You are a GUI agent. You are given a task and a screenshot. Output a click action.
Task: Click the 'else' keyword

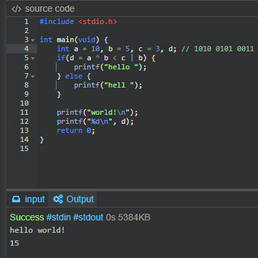point(73,76)
